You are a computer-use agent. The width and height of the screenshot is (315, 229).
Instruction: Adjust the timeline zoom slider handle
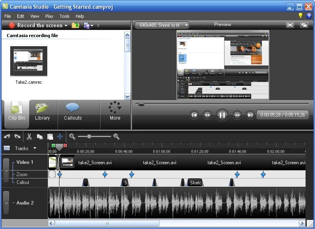(89, 137)
